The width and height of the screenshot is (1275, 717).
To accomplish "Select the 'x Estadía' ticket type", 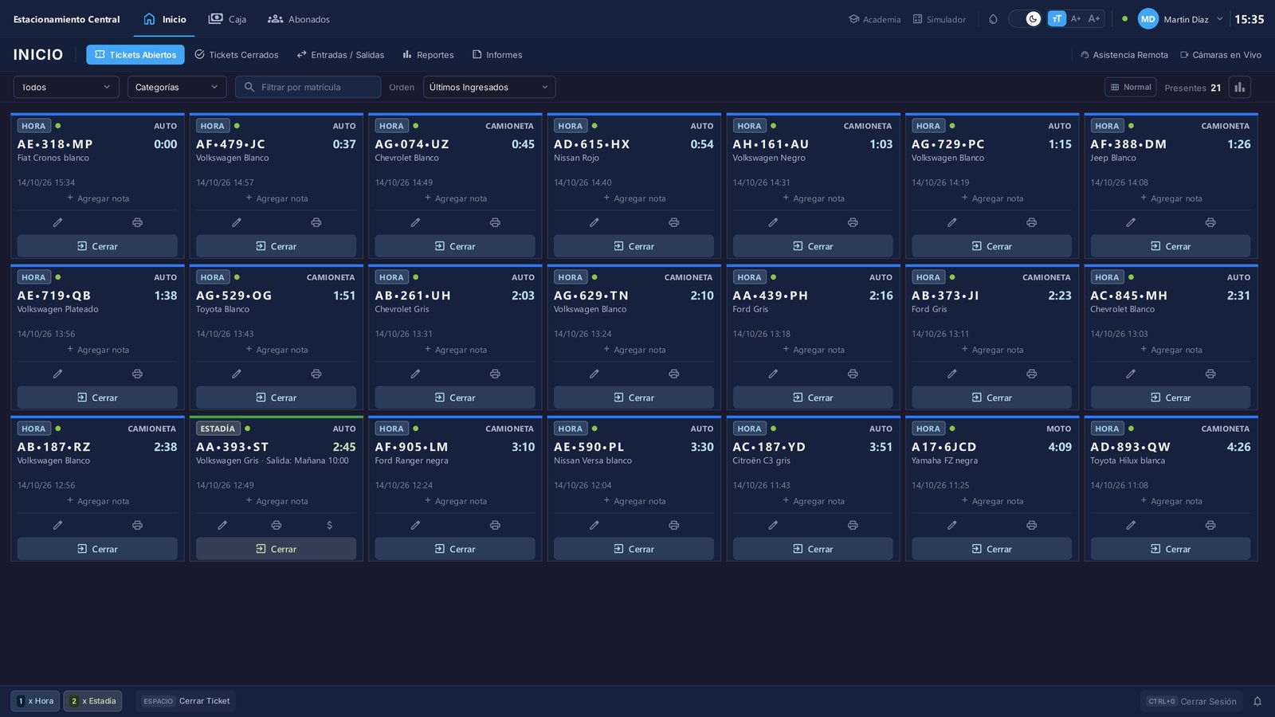I will [x=92, y=701].
